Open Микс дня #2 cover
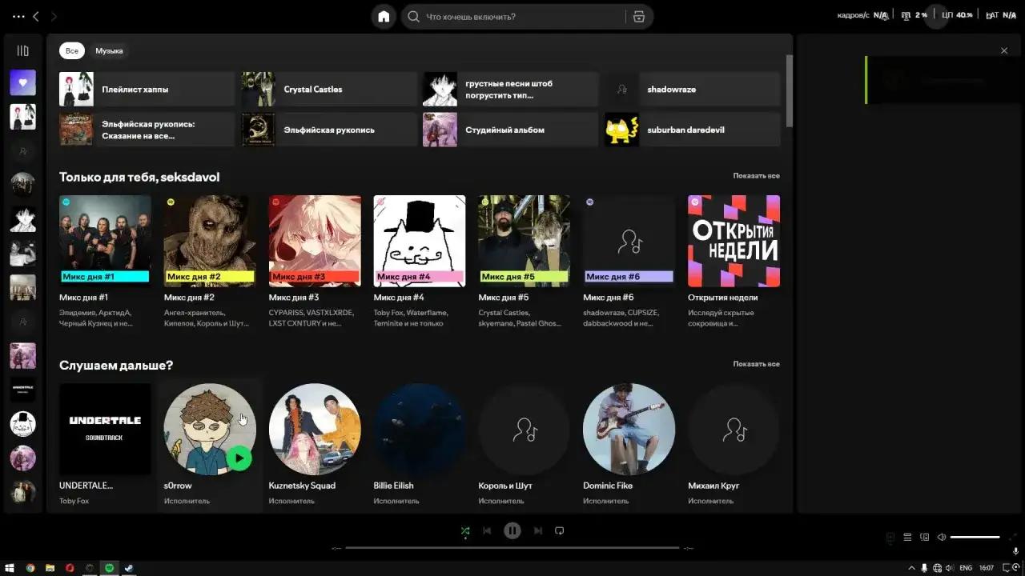The image size is (1025, 576). [210, 241]
